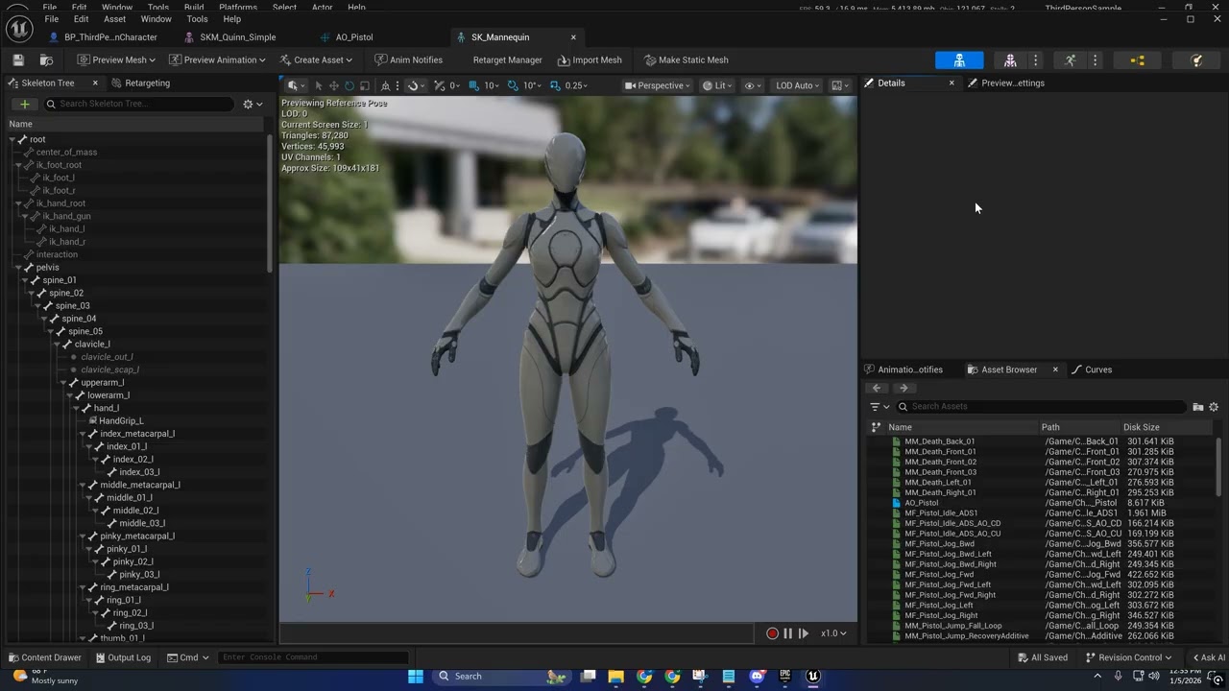Screen dimensions: 1229x691
Task: Open Physics Asset mode icon
Action: point(1197,60)
